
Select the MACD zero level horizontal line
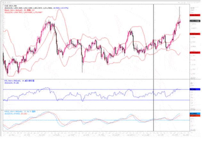pos(96,120)
